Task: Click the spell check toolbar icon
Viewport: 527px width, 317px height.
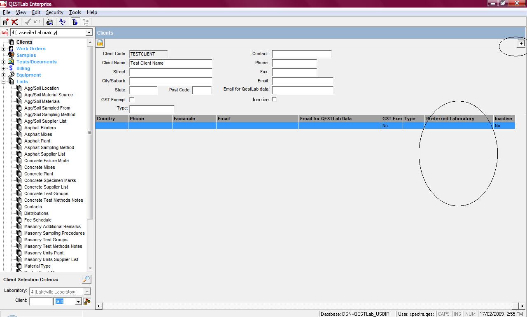Action: coord(62,22)
